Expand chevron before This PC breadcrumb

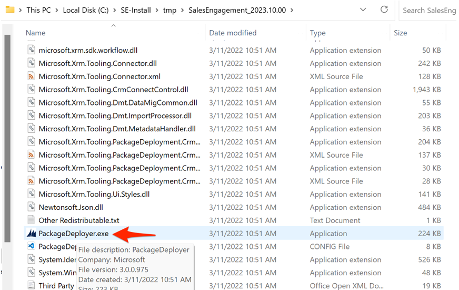point(21,10)
